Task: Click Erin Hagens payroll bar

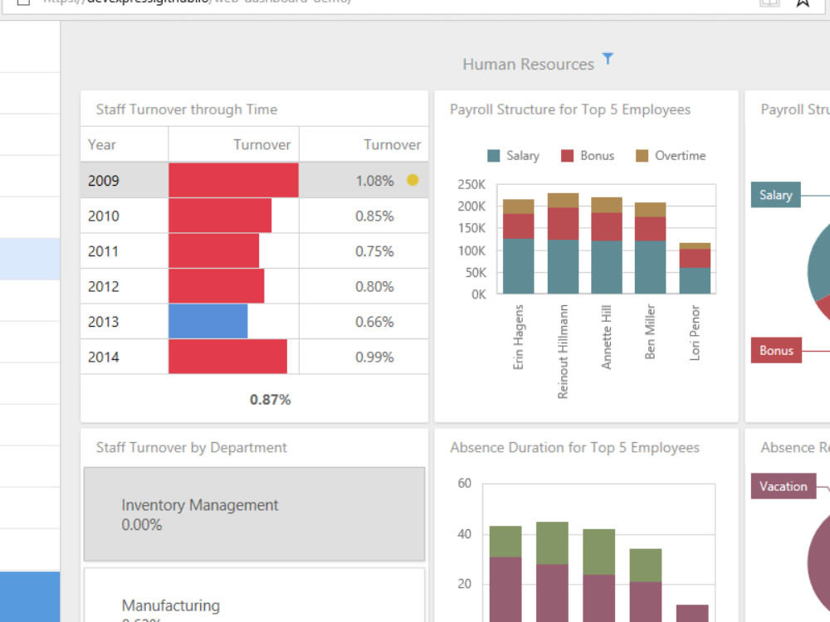Action: (x=518, y=246)
